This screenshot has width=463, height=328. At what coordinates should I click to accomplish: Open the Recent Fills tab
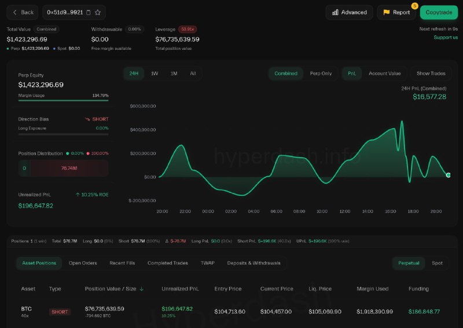122,263
